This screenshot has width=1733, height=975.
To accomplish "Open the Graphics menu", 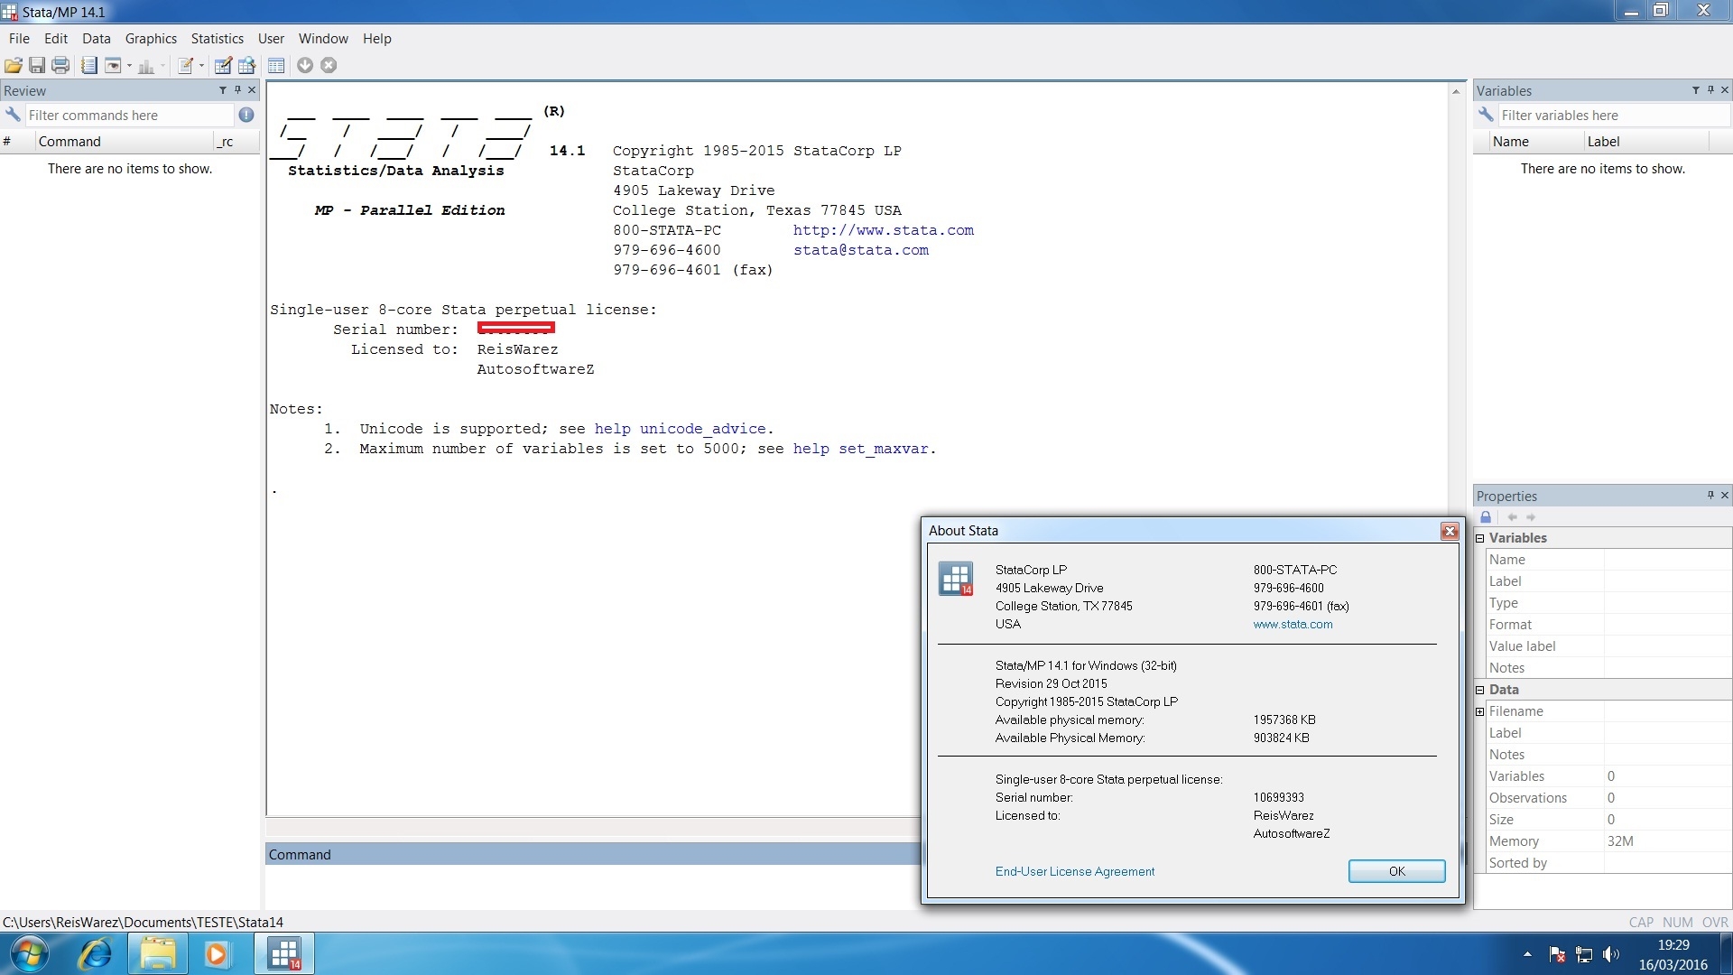I will (x=151, y=39).
